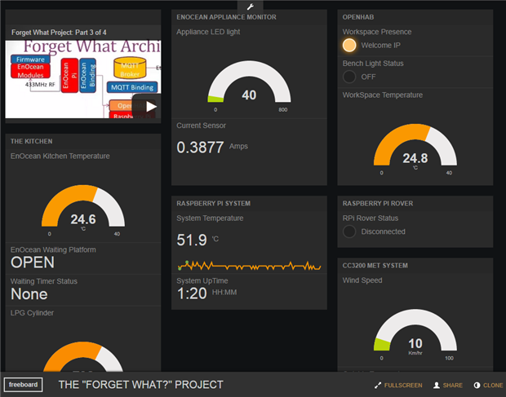This screenshot has height=397, width=506.
Task: Click the 'ENOCEAN APPLIANCE MONITOR' pane header
Action: (x=226, y=17)
